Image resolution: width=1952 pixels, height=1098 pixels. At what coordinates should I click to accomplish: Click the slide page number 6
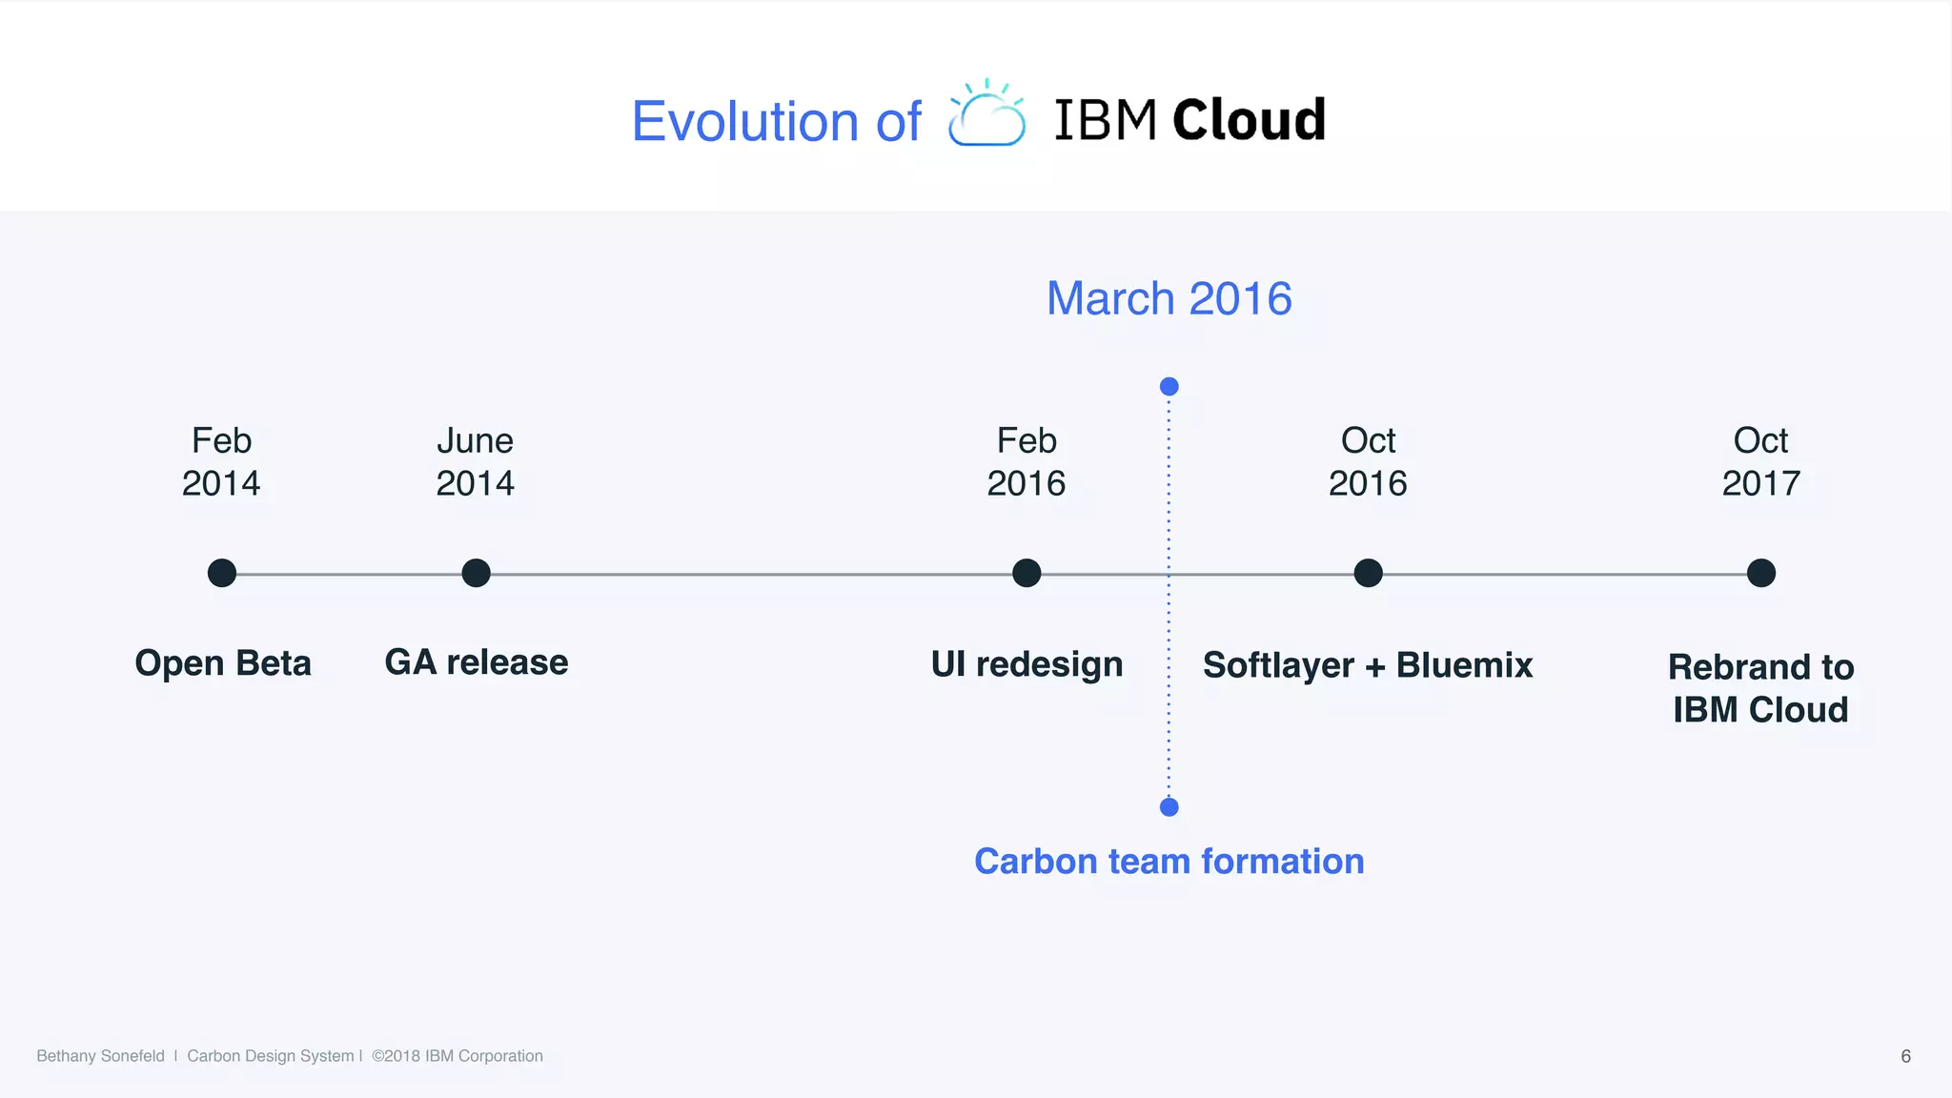[1905, 1056]
